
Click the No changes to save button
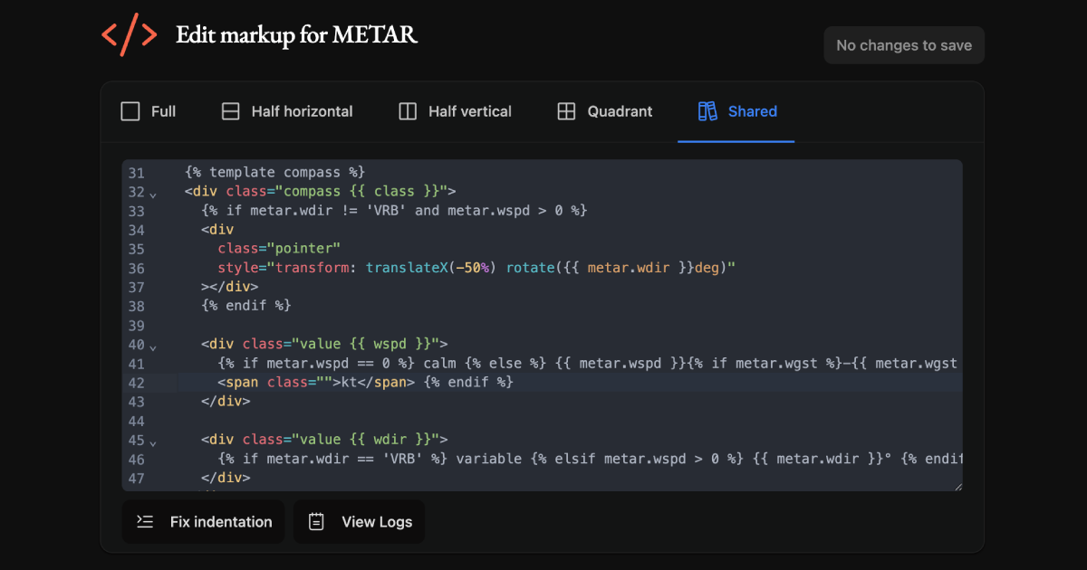point(904,45)
